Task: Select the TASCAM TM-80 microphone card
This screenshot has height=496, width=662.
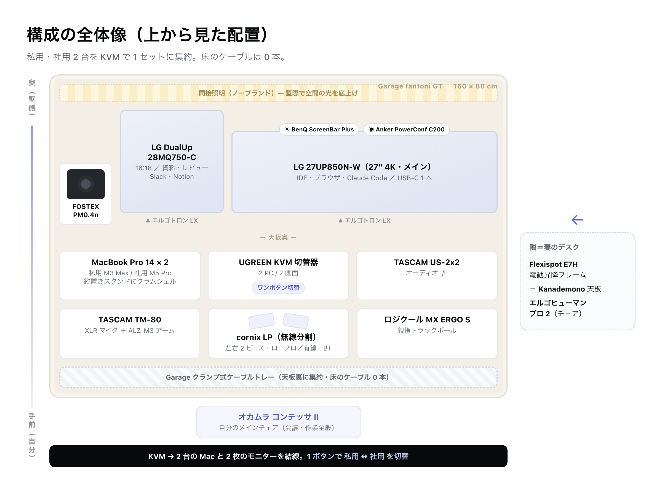Action: [x=130, y=333]
